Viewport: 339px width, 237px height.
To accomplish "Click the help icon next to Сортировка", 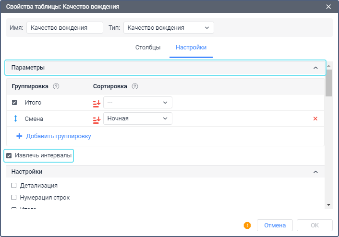I will pyautogui.click(x=135, y=86).
